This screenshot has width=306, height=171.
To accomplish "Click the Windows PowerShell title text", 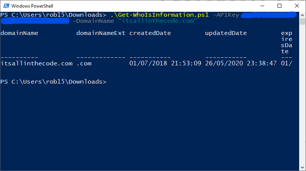I will pos(32,6).
